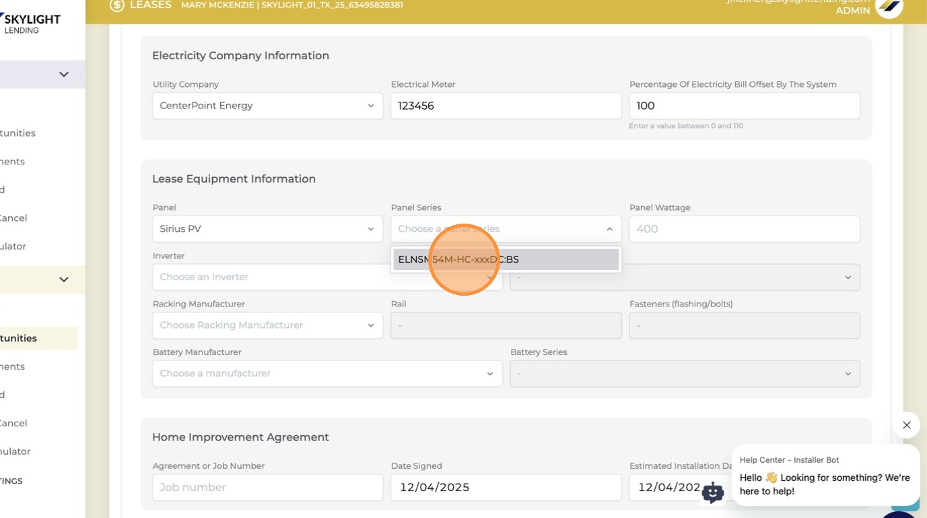
Task: Open the Choose Racking Manufacturer dropdown
Action: point(267,325)
